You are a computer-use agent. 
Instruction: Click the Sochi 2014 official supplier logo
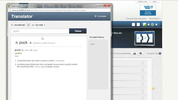coord(148,10)
